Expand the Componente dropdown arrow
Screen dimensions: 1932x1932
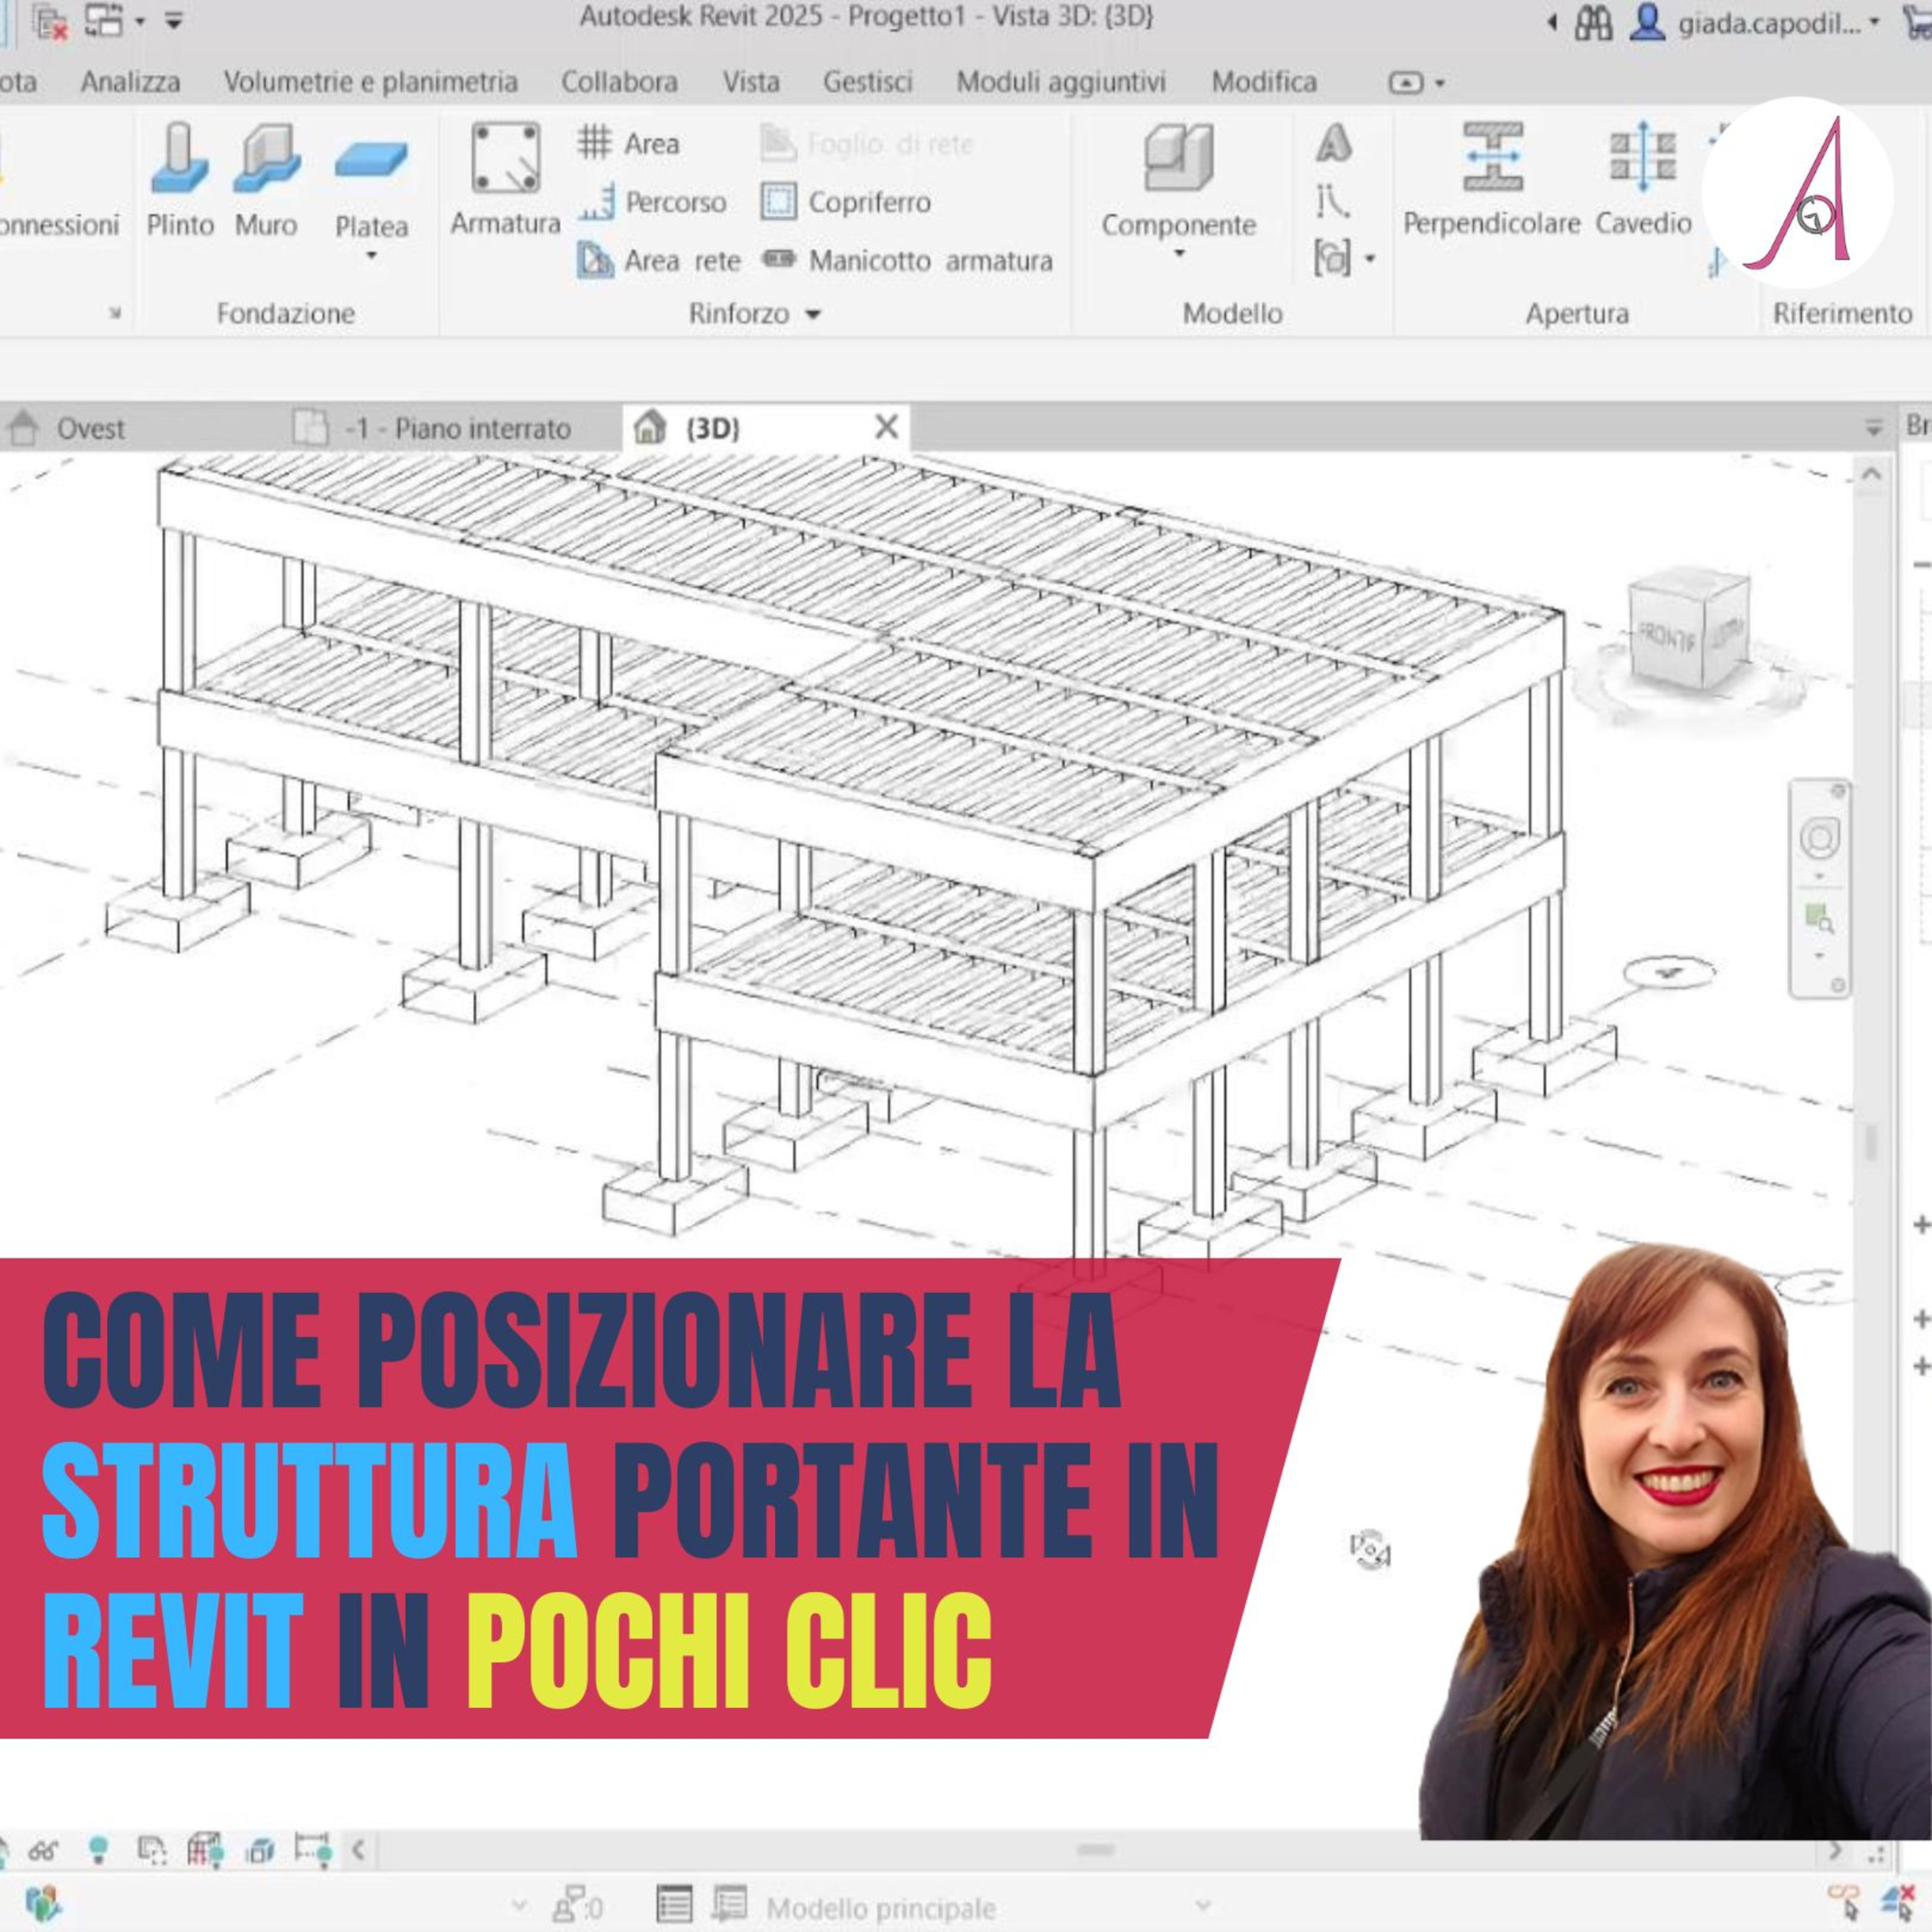pos(1178,254)
